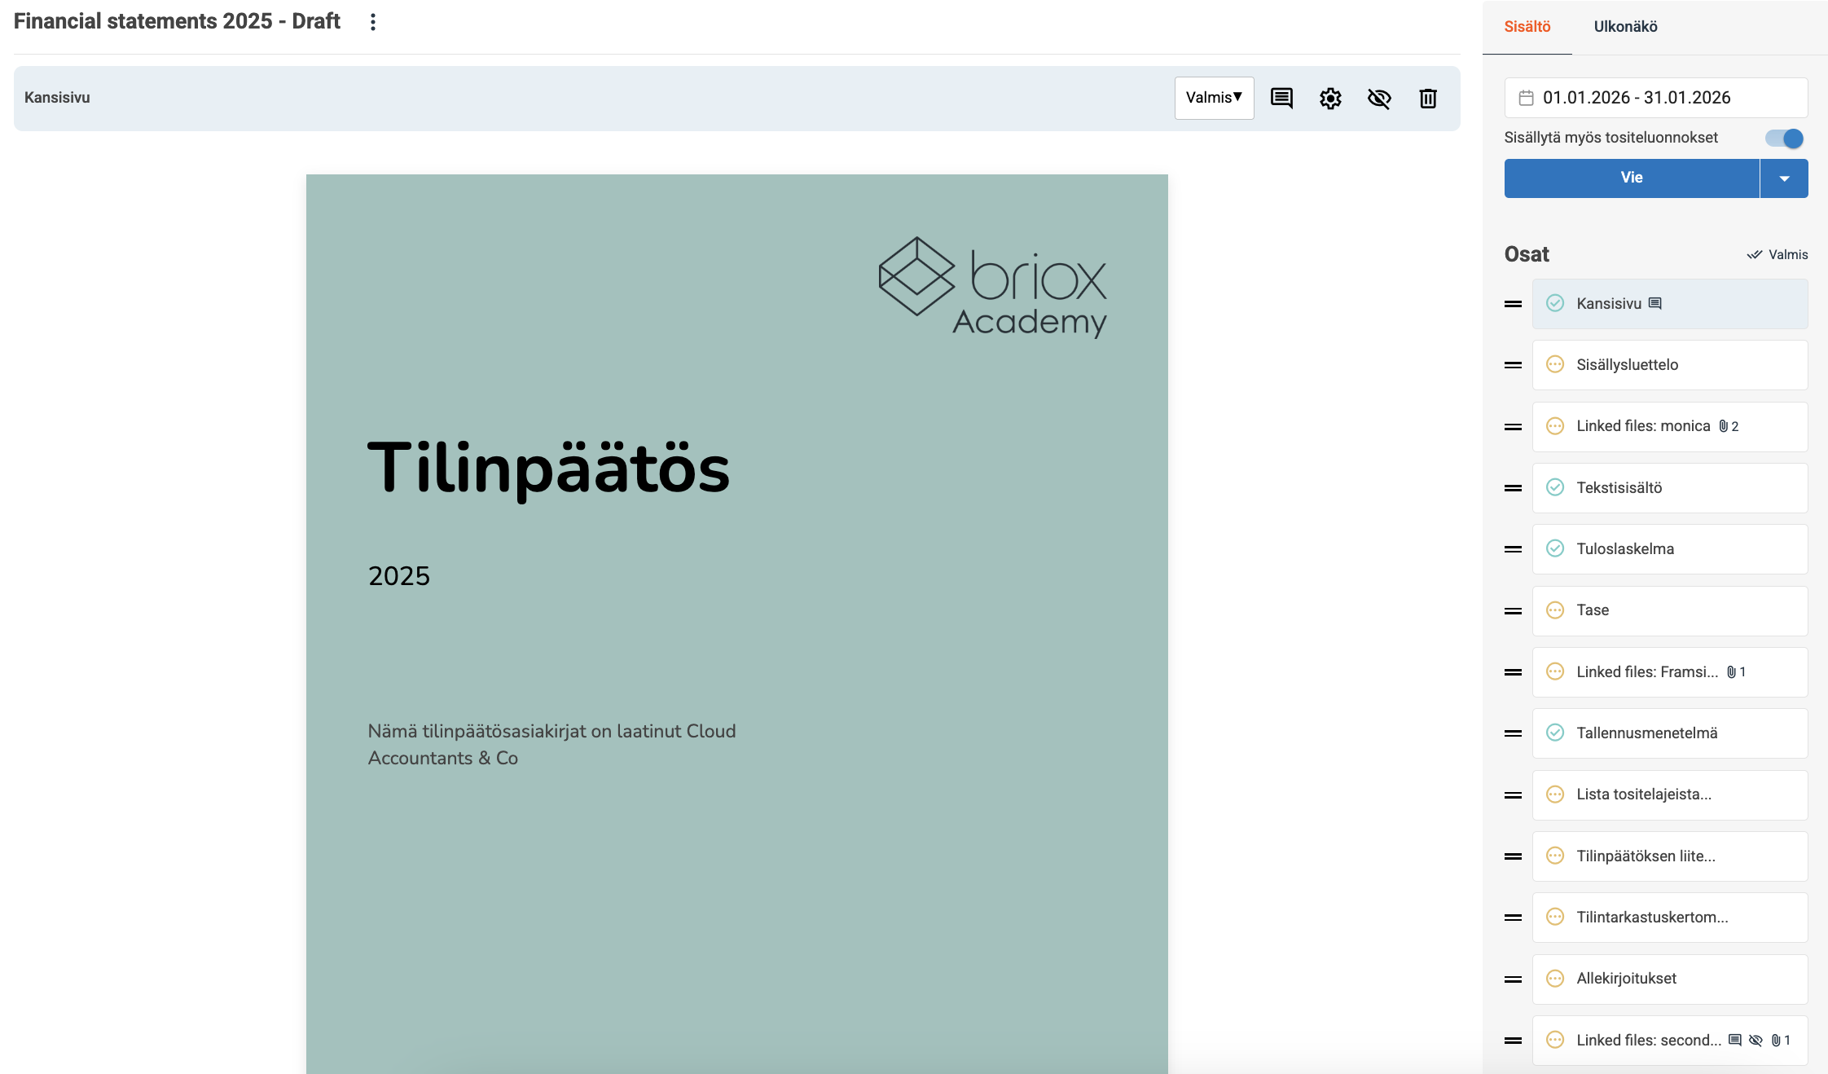Screen dimensions: 1828x1074
Task: Toggle the hide-section crossed-eye icon in toolbar
Action: click(x=1379, y=99)
